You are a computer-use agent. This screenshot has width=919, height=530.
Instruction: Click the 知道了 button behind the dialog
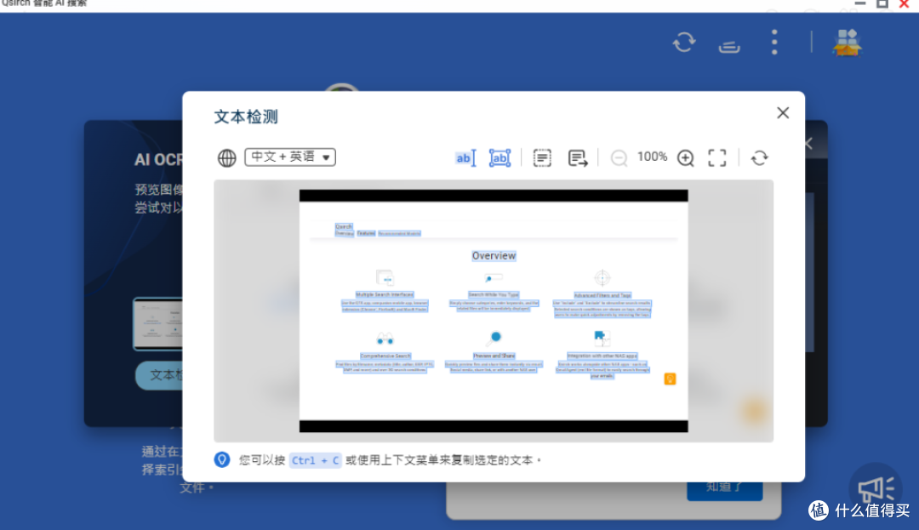pos(725,491)
